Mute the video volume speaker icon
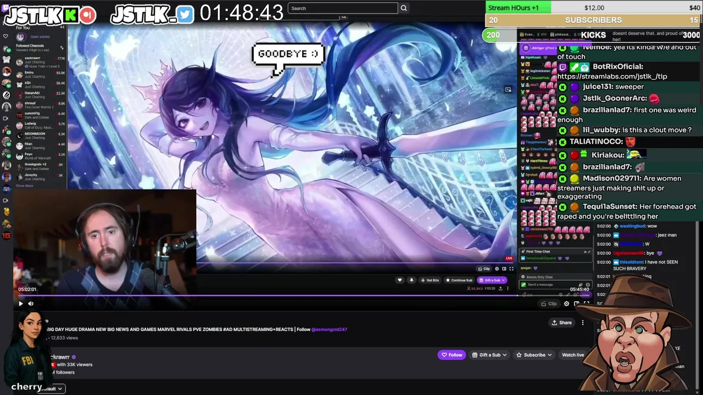 31,303
